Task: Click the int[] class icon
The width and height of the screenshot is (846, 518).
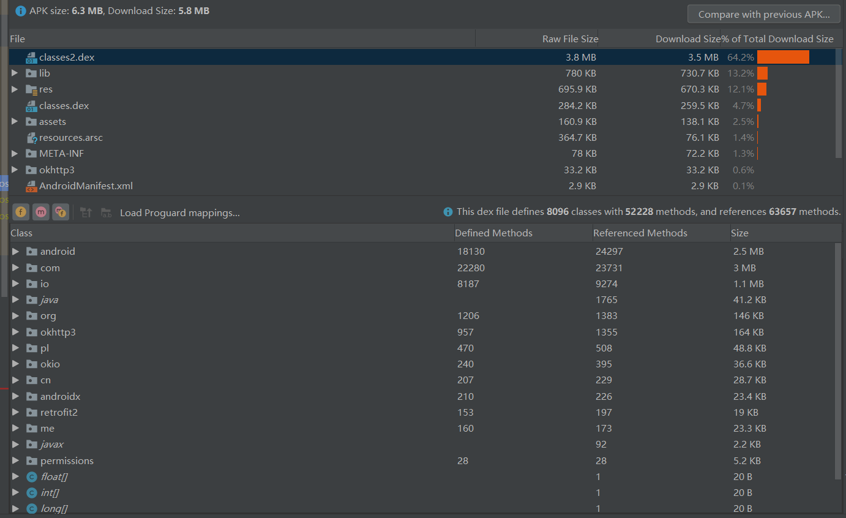Action: coord(32,492)
